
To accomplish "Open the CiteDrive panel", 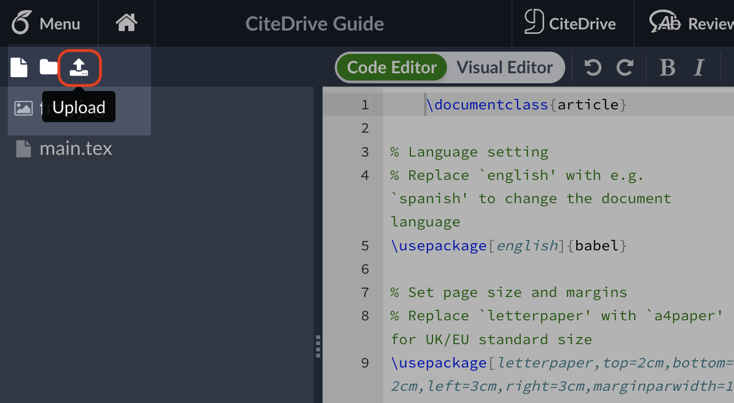I will coord(571,23).
